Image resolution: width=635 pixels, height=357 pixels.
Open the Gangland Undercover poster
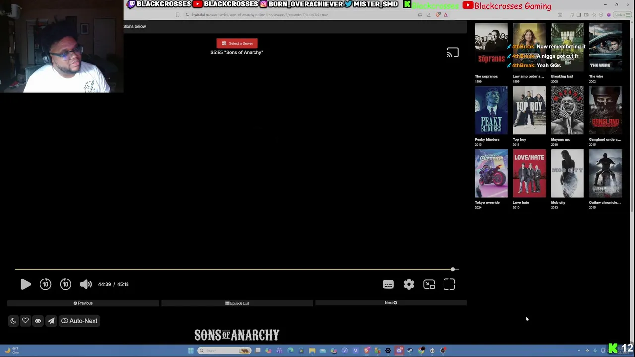(x=606, y=111)
